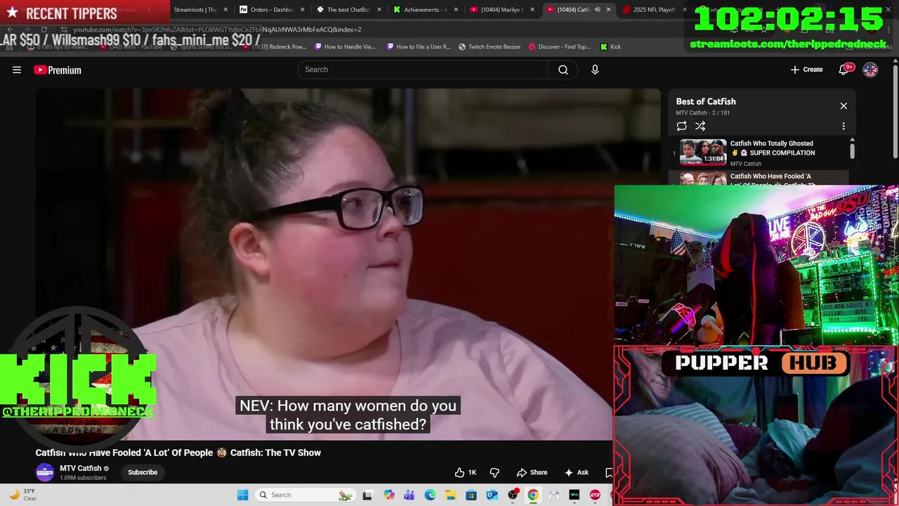Open the account avatar menu
The width and height of the screenshot is (899, 506).
pos(870,70)
